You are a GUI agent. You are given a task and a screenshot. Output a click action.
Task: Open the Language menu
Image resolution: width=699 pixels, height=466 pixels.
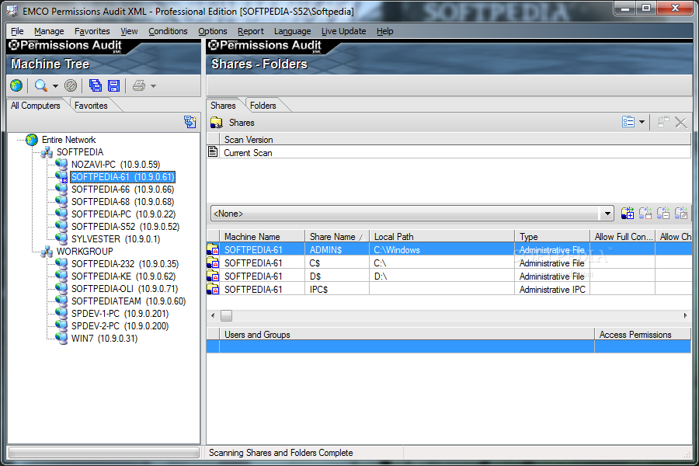click(x=293, y=31)
